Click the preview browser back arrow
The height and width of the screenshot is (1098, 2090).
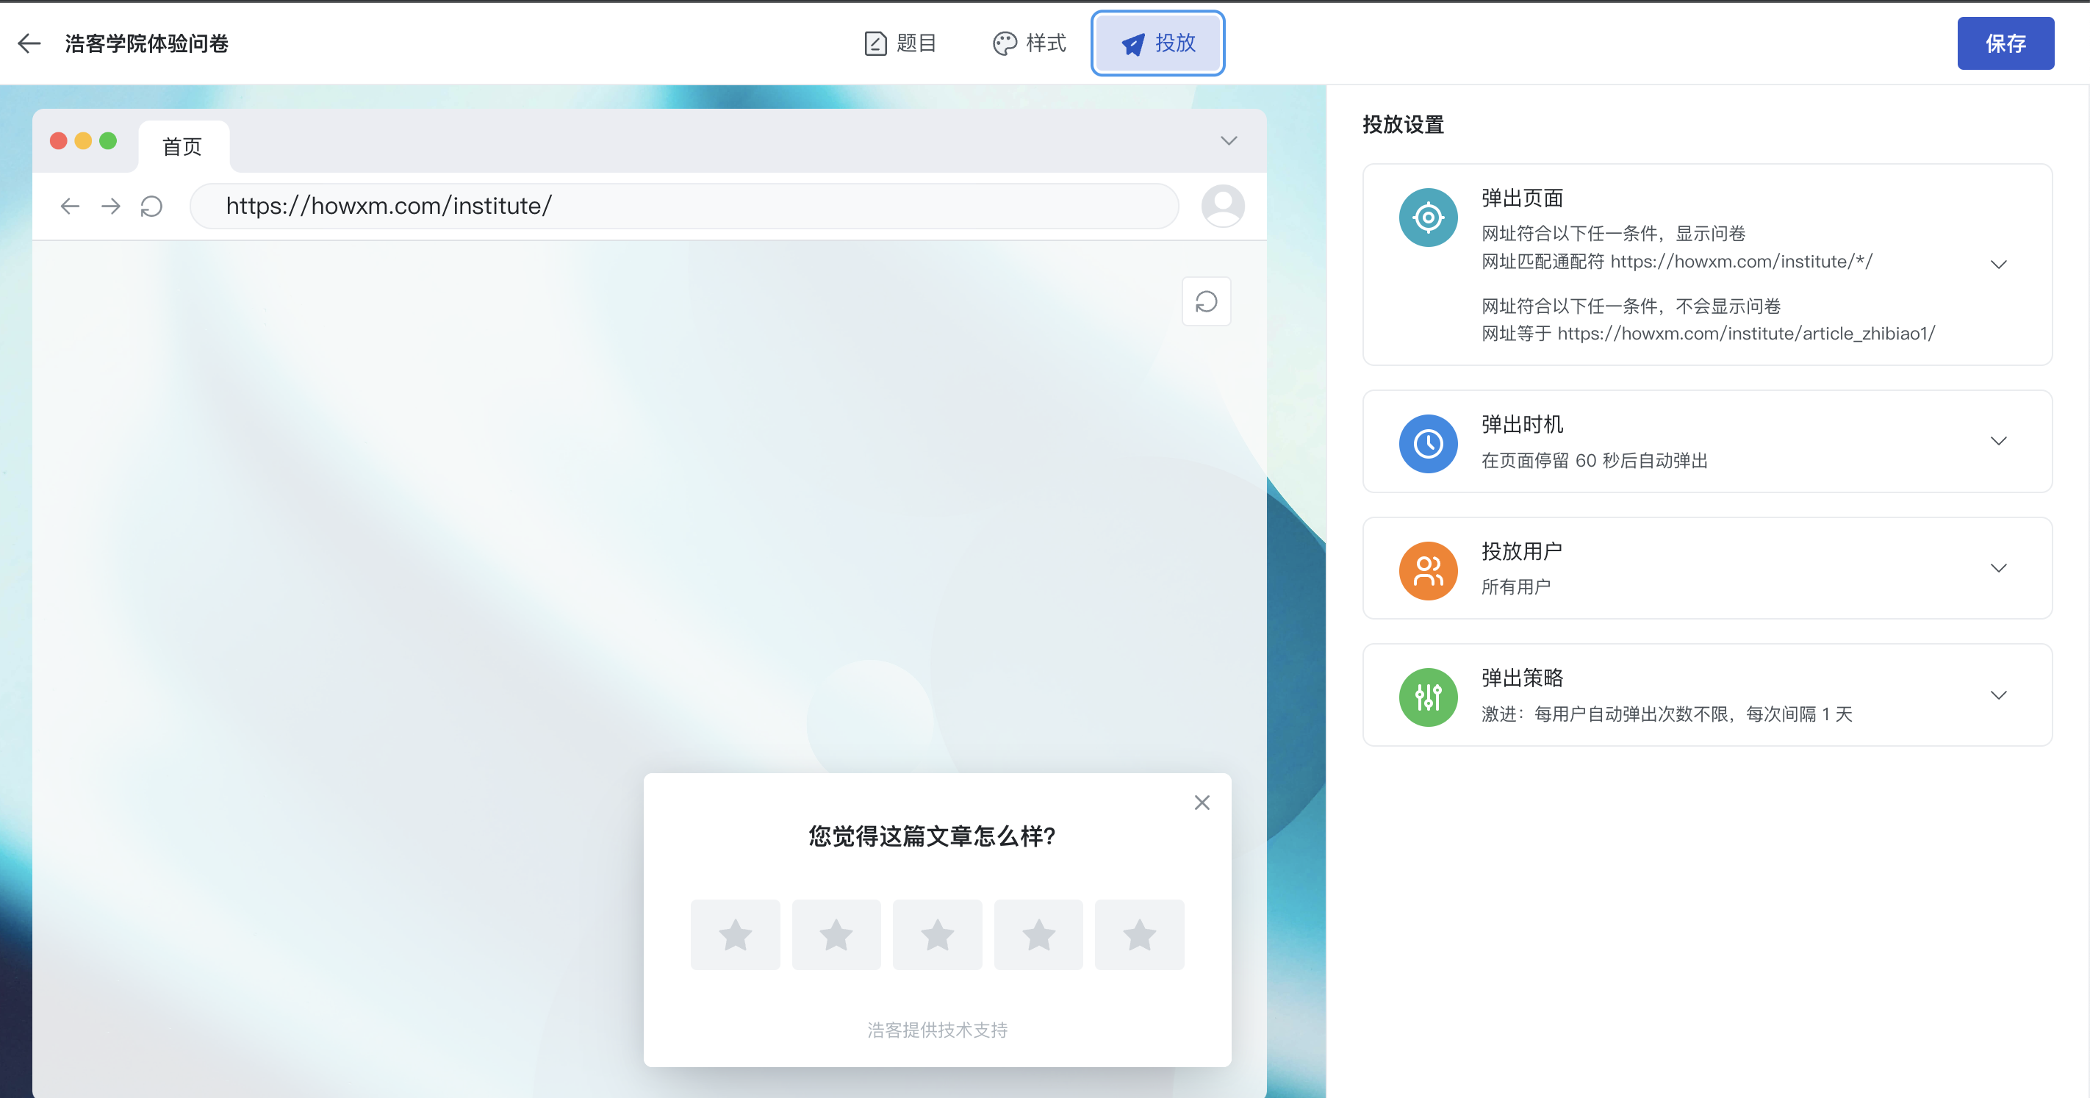(71, 206)
